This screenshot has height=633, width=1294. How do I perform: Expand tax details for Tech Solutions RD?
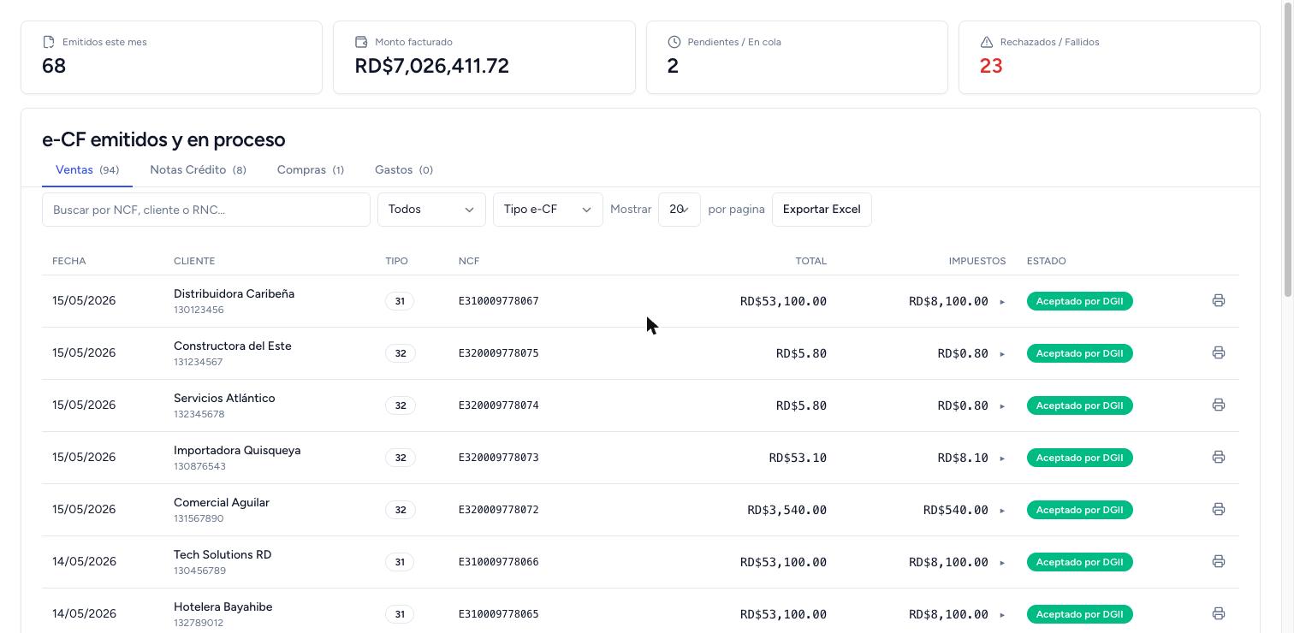pos(1002,563)
